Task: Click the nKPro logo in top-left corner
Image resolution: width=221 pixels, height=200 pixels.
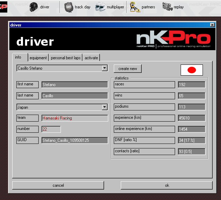Action: 4,7
